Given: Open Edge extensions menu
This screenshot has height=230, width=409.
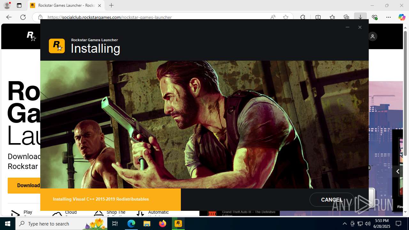Looking at the screenshot, I should click(303, 17).
